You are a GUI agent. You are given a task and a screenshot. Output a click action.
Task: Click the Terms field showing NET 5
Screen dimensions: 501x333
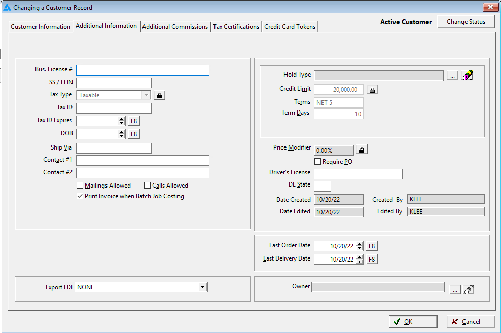[339, 102]
